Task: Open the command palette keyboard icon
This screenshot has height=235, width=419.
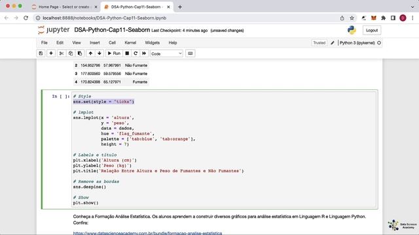Action: (191, 54)
